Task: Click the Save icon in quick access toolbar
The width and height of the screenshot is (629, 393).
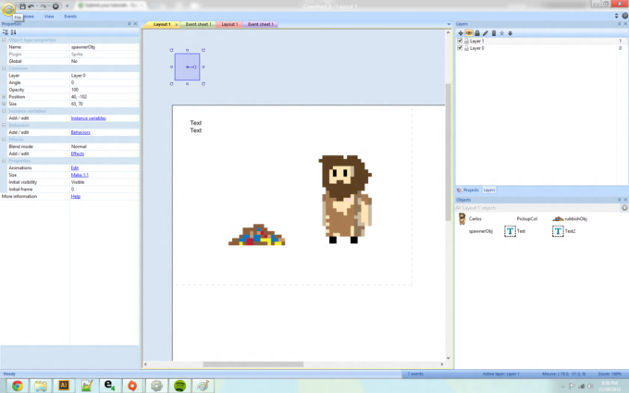Action: point(21,6)
